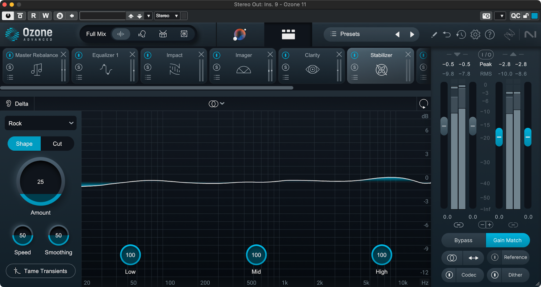The width and height of the screenshot is (541, 287).
Task: Toggle the Stabilizer module power button
Action: [354, 55]
